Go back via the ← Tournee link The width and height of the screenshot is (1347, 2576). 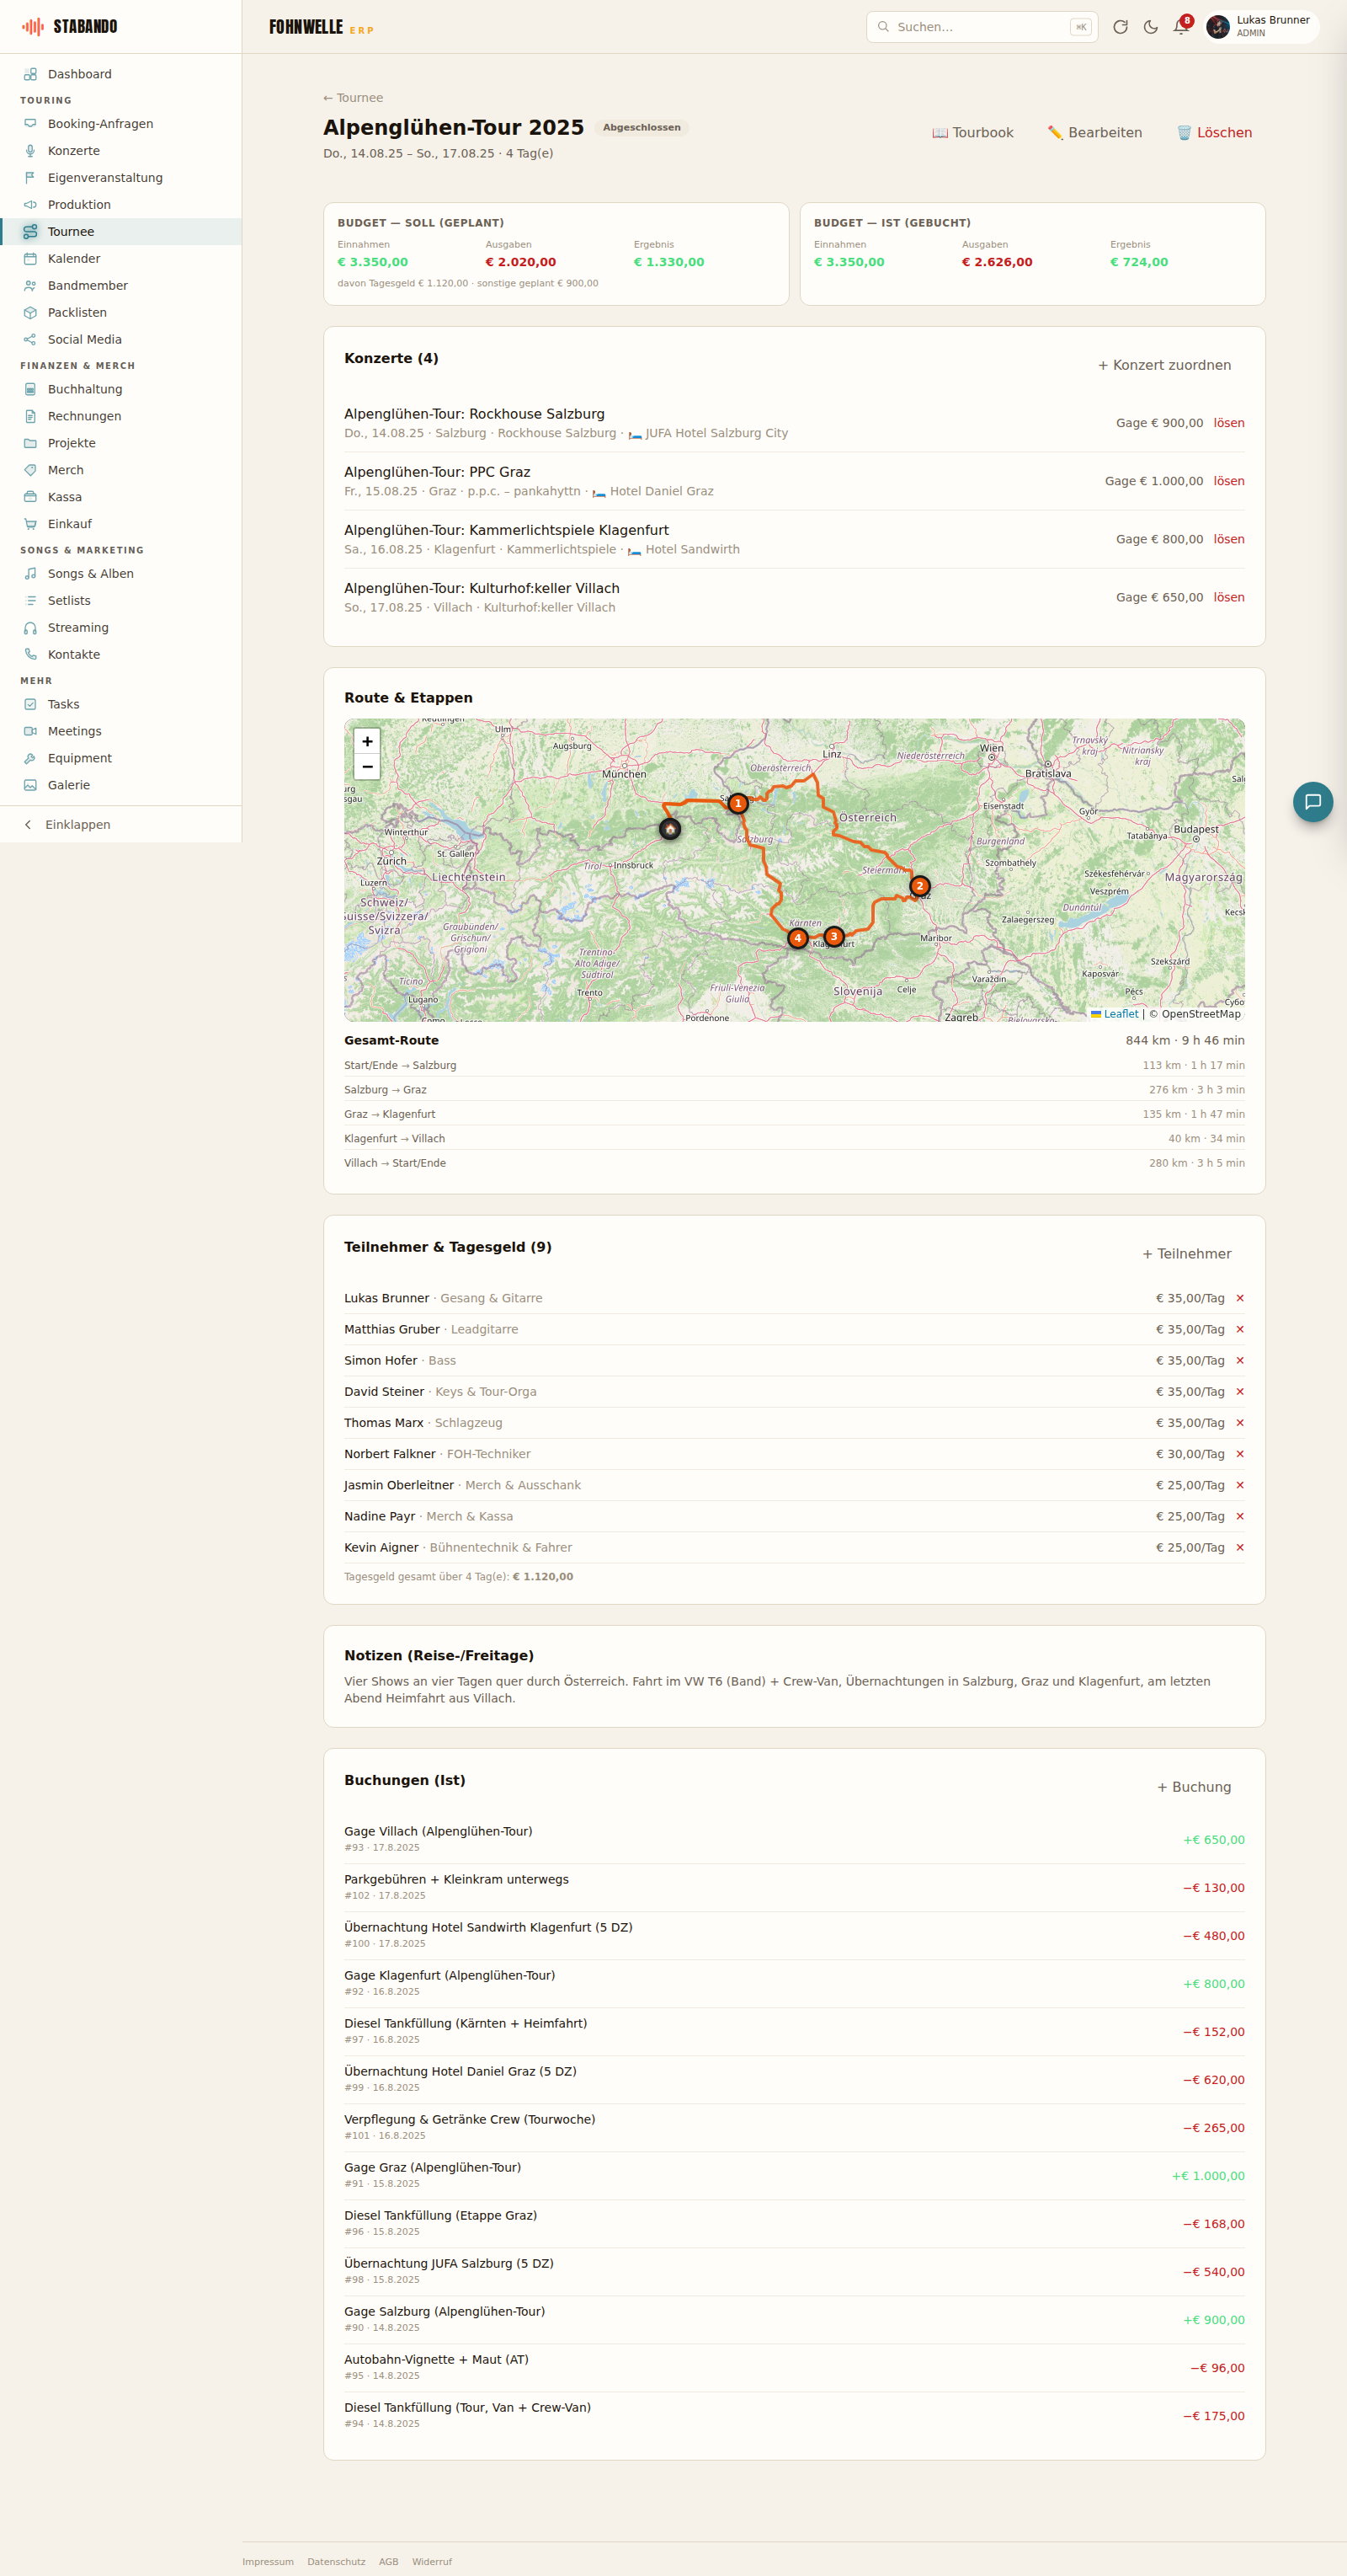coord(353,98)
